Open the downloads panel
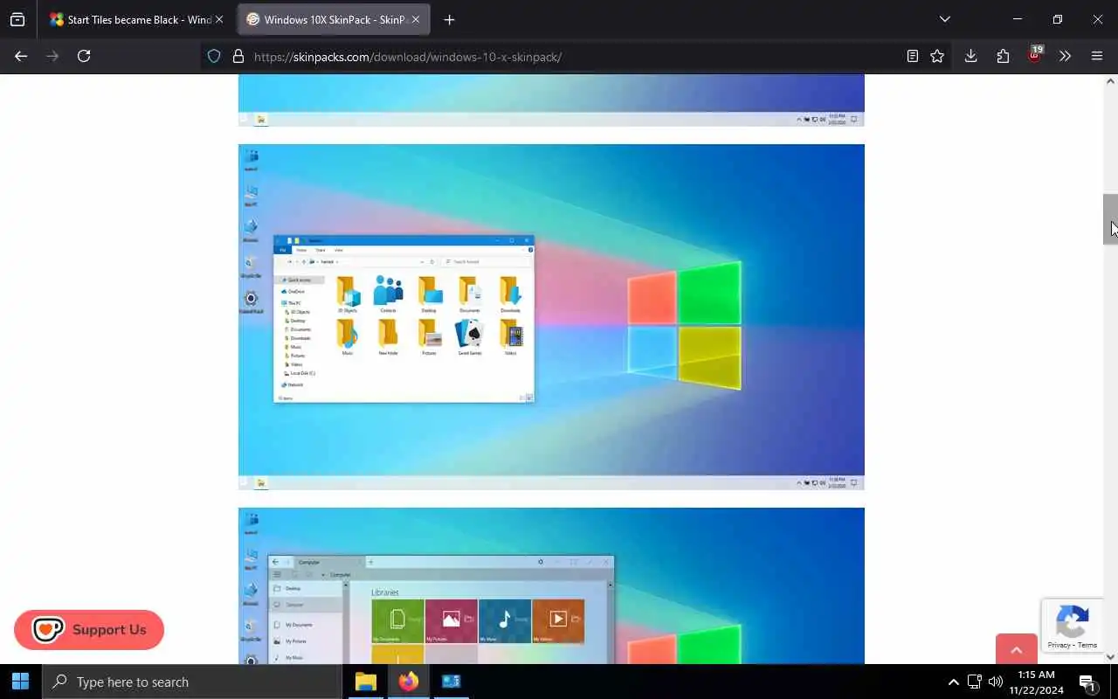The width and height of the screenshot is (1118, 699). tap(970, 56)
